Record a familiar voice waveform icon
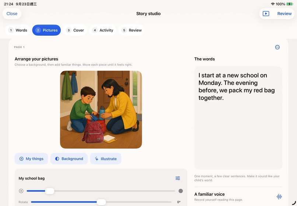 (279, 196)
